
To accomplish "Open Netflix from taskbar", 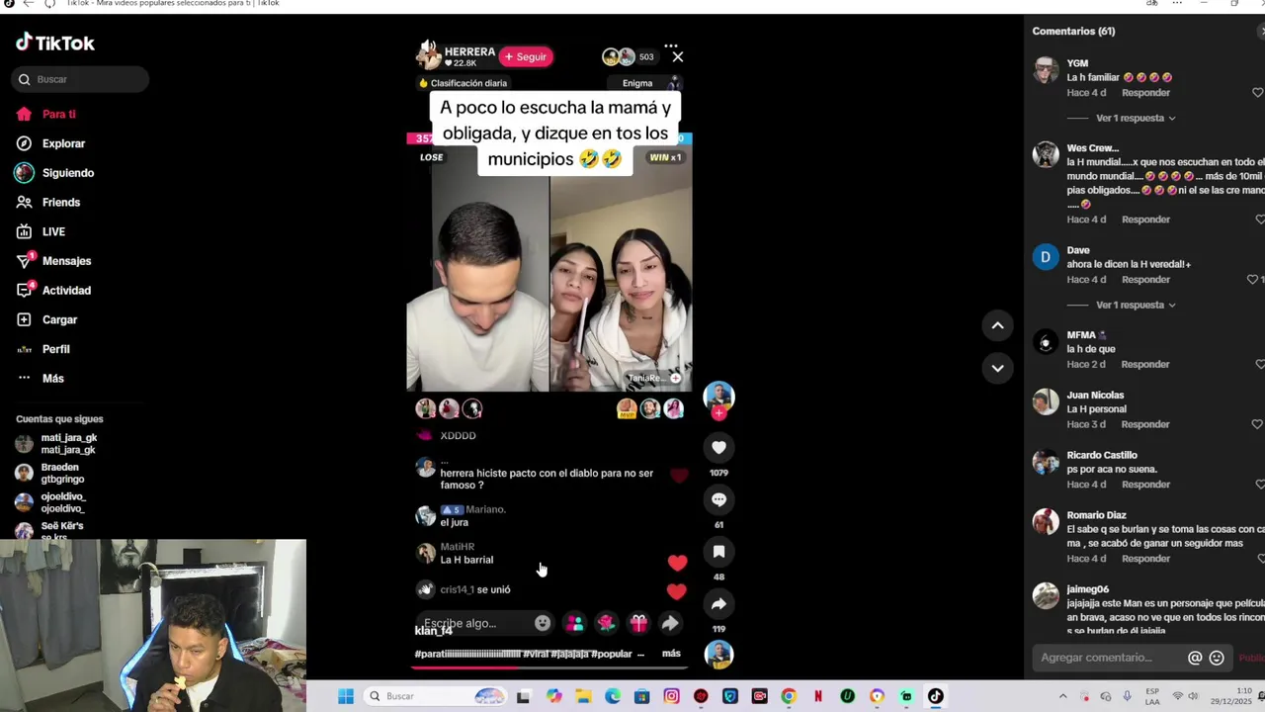I will point(818,696).
